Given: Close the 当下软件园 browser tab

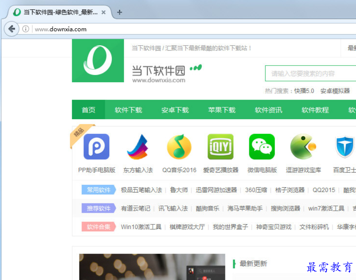Looking at the screenshot, I should (x=103, y=12).
